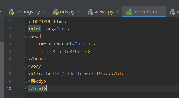The image size is (179, 98).
Task: Collapse the body tag fold on line 7
Action: [25, 66]
